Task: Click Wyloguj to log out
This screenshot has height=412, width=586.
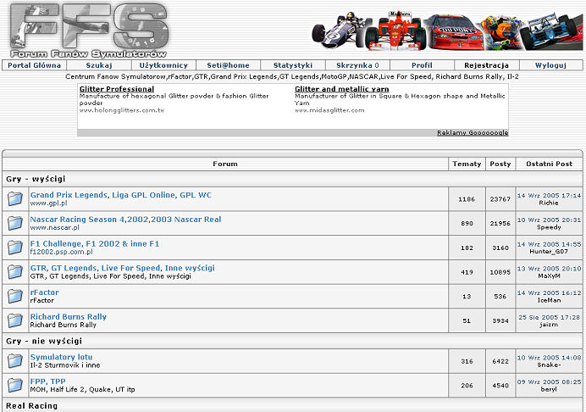Action: 550,65
